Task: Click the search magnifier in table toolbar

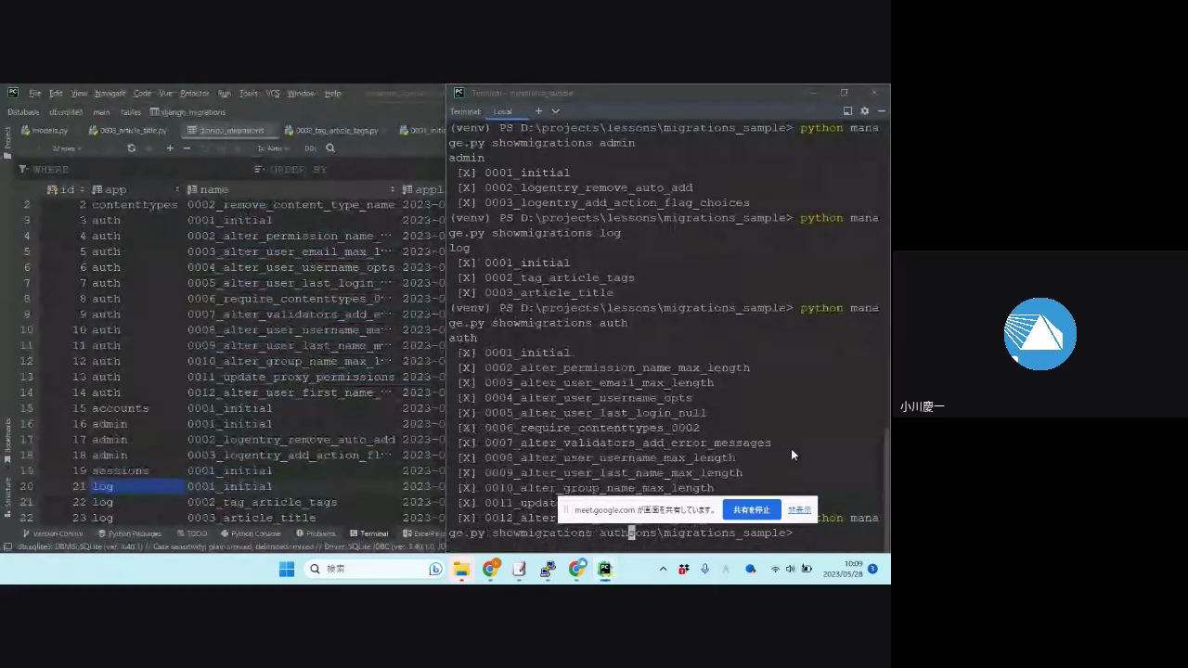Action: click(330, 148)
